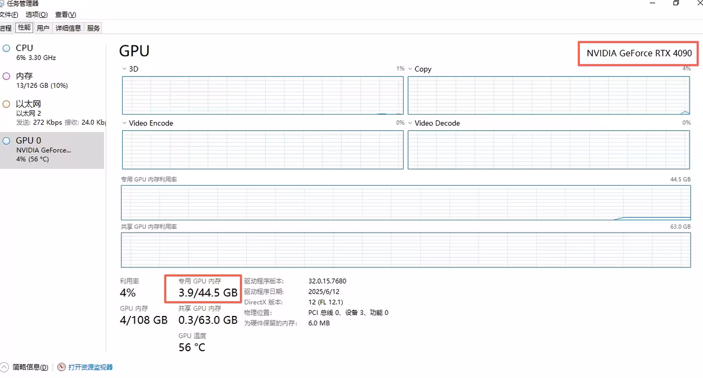Click the 56 °C GPU temperature value

[x=192, y=347]
